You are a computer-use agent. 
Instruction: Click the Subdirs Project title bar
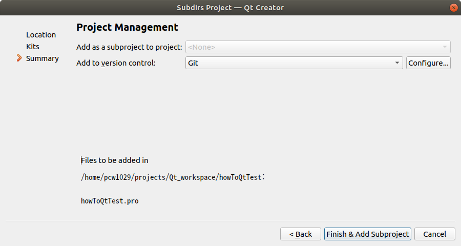(229, 8)
